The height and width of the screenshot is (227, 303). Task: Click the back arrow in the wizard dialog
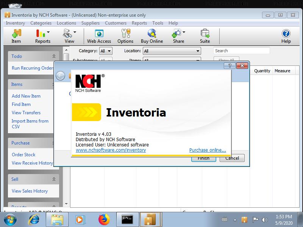point(61,75)
